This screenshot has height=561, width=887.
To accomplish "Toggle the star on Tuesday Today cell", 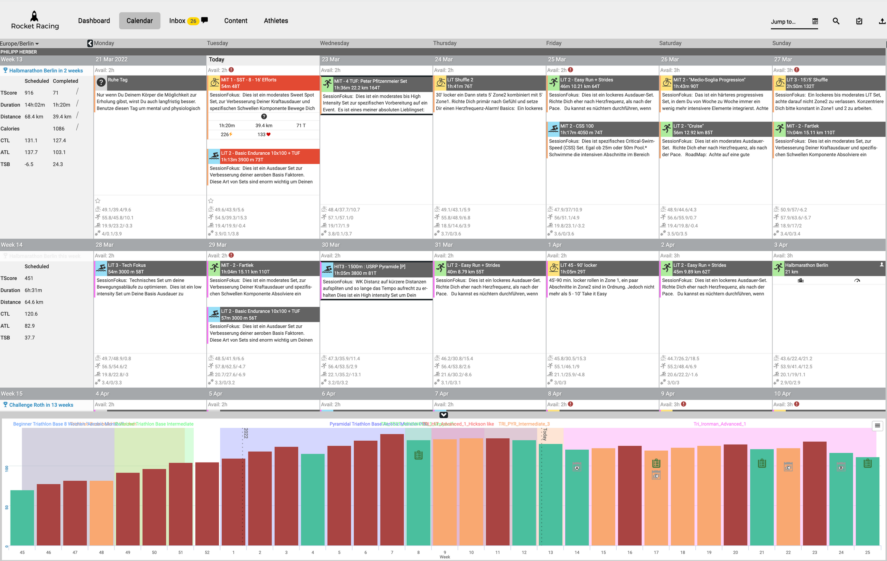I will pos(211,201).
